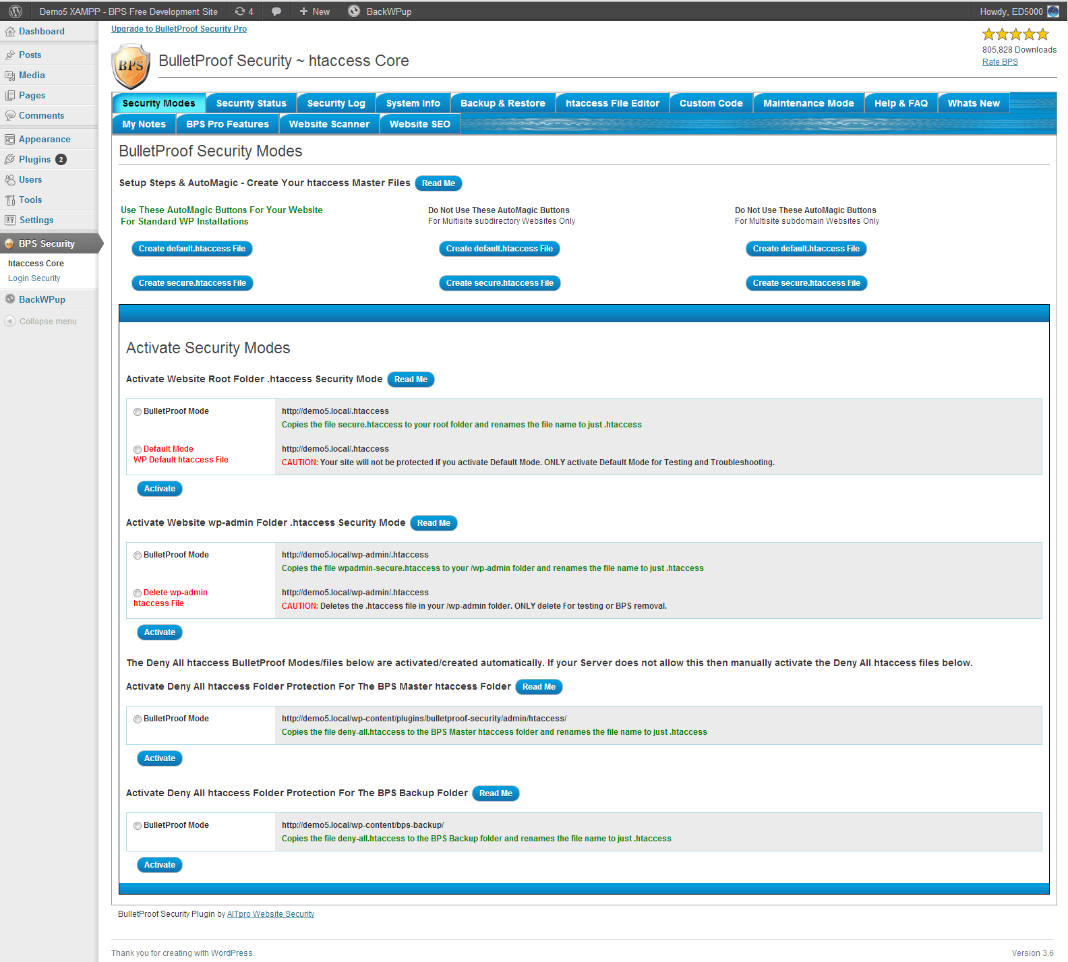Click the user avatar icon
The image size is (1068, 962).
coord(1053,11)
